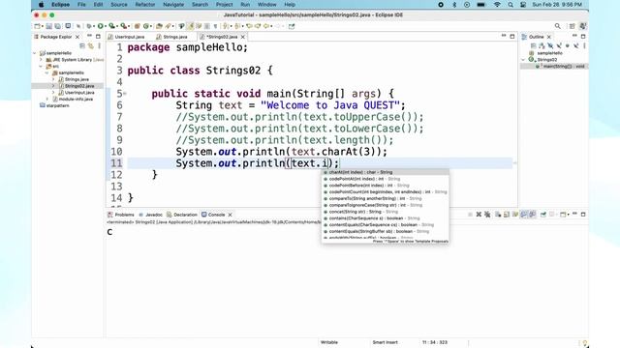Click the toolbar search magnifier icon
Screen dimensions: 620x348
[x=558, y=26]
